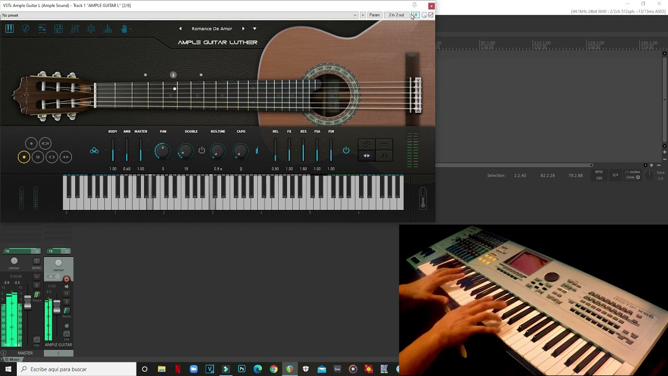Toggle the DOUBLE power button
Image resolution: width=668 pixels, height=376 pixels.
(x=202, y=150)
